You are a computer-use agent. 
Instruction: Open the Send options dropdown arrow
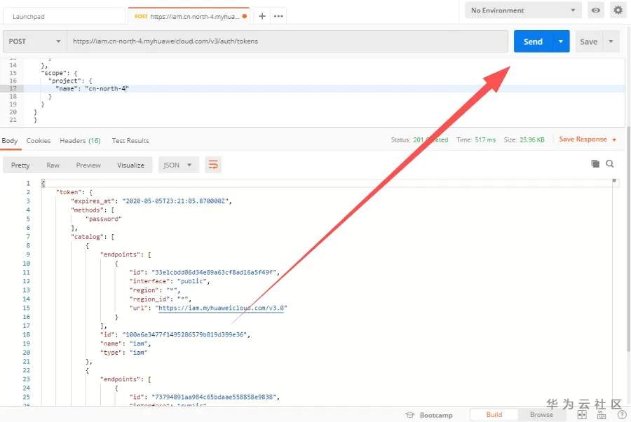tap(561, 41)
